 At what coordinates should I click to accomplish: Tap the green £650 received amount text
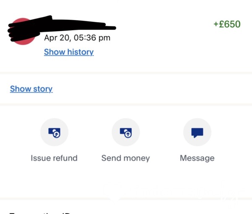pyautogui.click(x=227, y=24)
